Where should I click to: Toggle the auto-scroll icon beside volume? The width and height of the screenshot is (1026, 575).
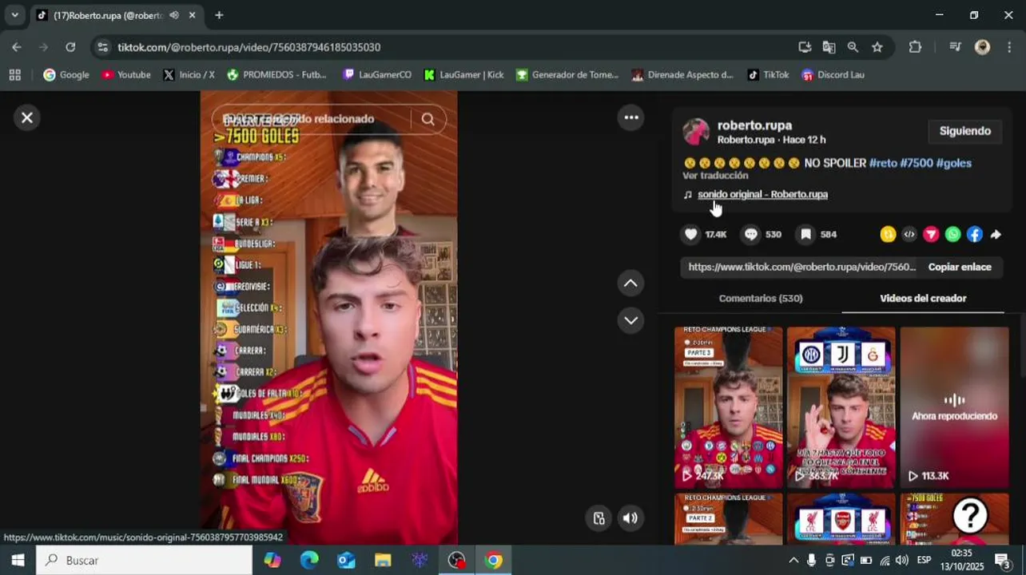pyautogui.click(x=598, y=518)
